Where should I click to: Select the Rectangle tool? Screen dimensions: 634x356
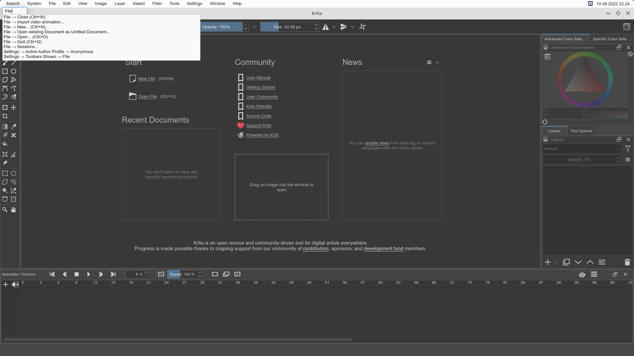click(x=5, y=71)
